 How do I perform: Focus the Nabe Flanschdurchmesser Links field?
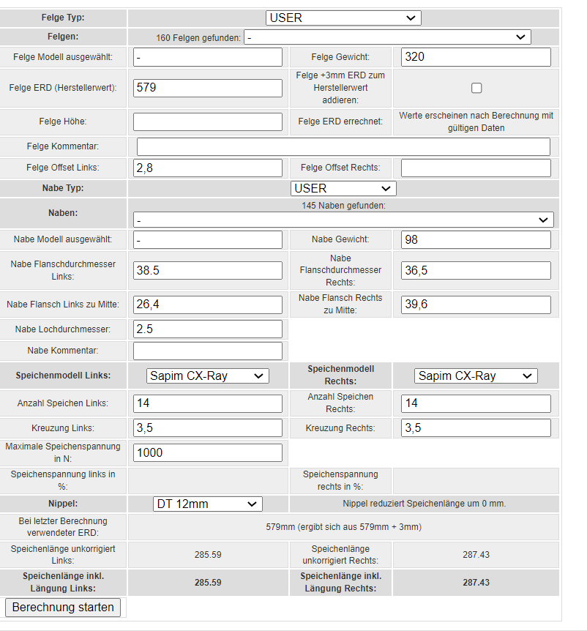coord(208,270)
